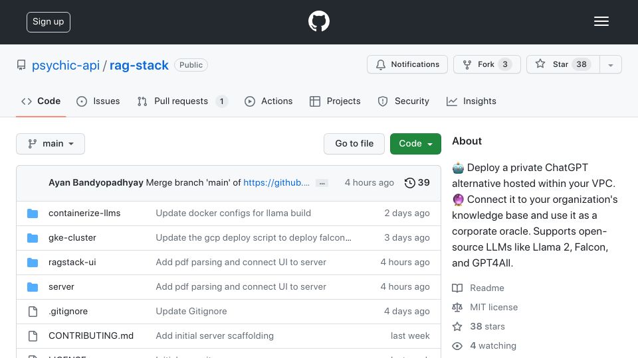
Task: Open the https://github commit link
Action: [276, 183]
